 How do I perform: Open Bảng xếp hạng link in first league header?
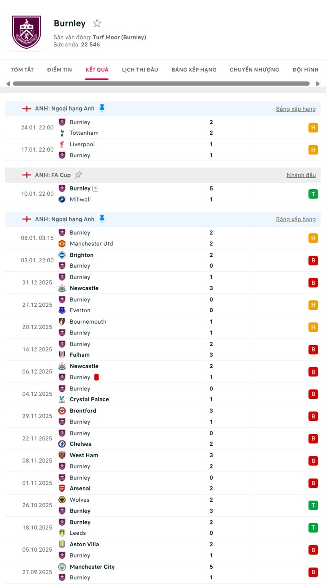(296, 109)
